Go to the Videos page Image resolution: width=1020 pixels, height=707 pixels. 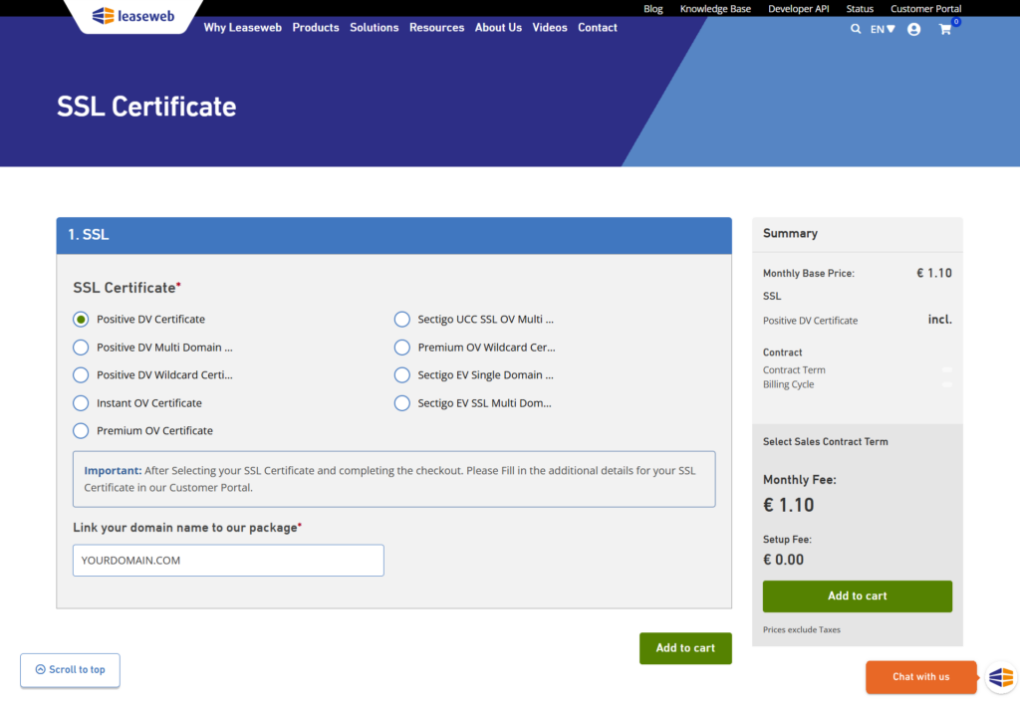point(550,27)
